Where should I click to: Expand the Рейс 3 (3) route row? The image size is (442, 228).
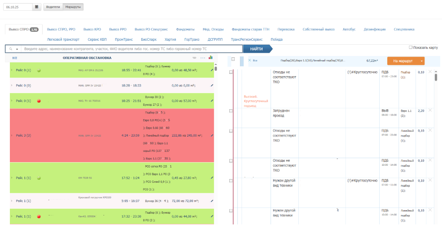(12, 135)
